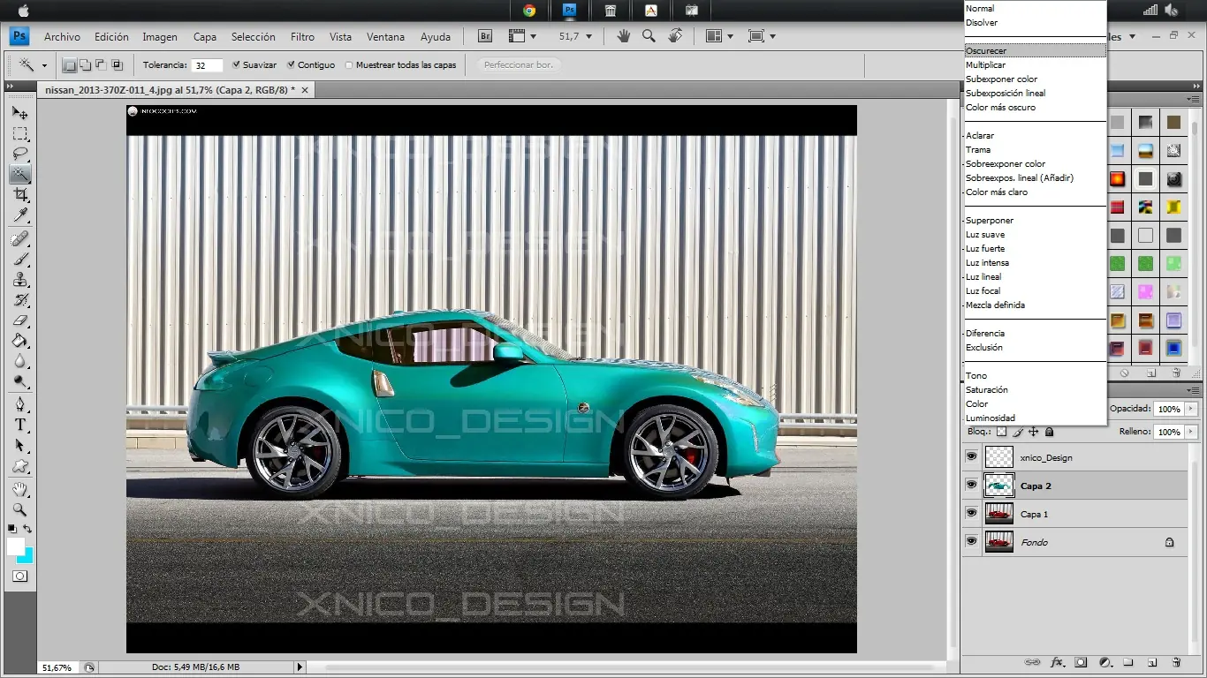Toggle lock all for layer
This screenshot has height=678, width=1207.
(1049, 432)
